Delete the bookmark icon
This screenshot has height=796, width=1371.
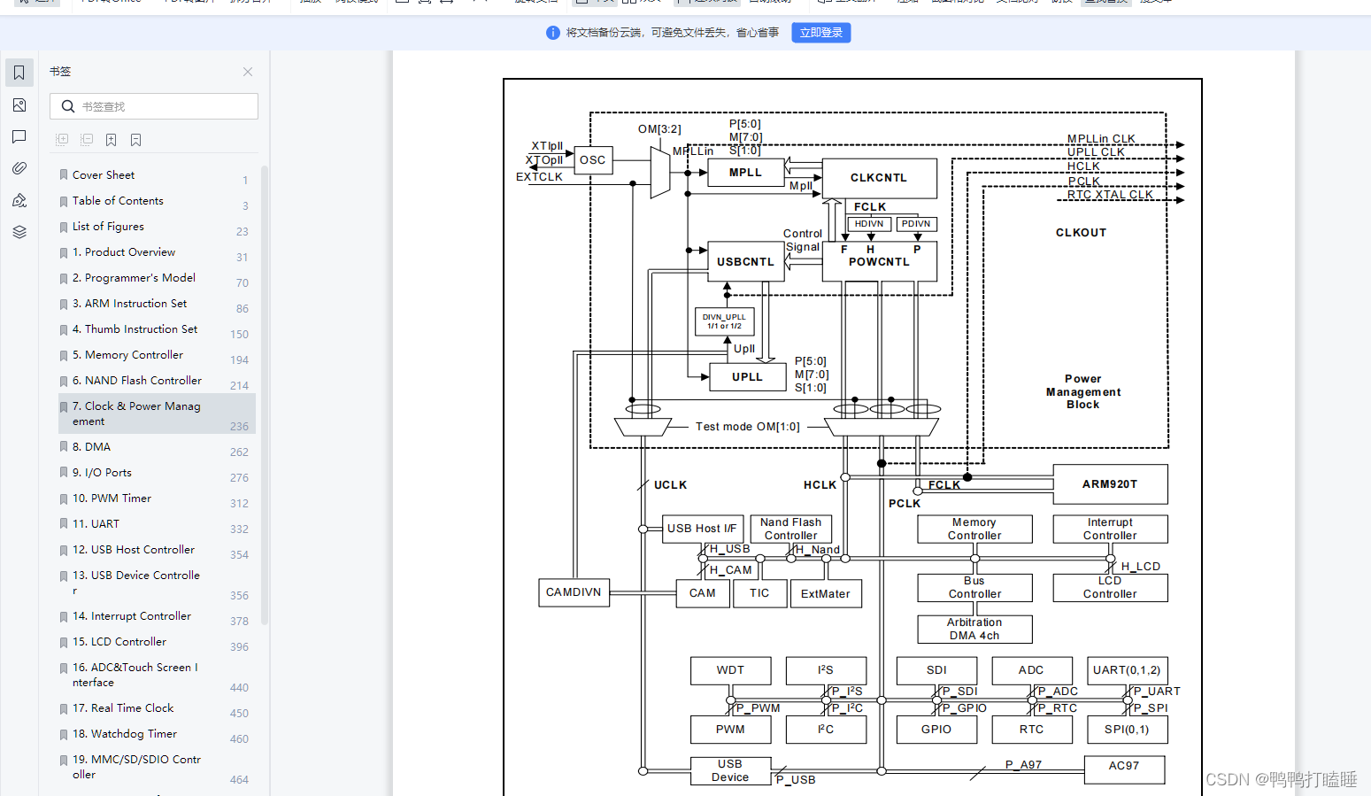pyautogui.click(x=135, y=140)
